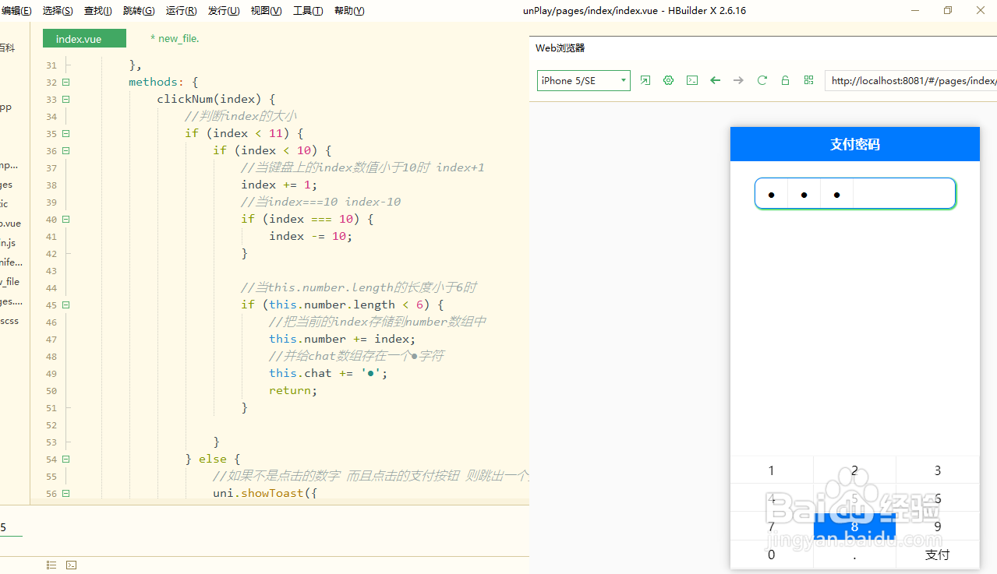Open web browser settings gear
This screenshot has height=574, width=997.
tap(668, 80)
